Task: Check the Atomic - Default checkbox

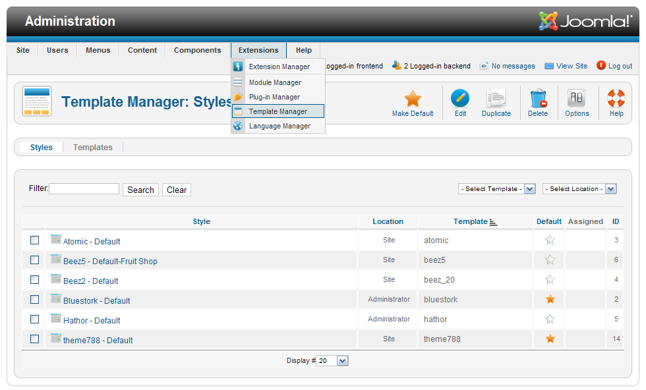Action: pyautogui.click(x=35, y=240)
